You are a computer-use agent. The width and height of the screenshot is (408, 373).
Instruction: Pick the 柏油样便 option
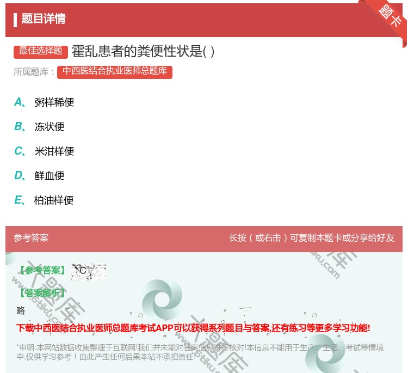[54, 200]
